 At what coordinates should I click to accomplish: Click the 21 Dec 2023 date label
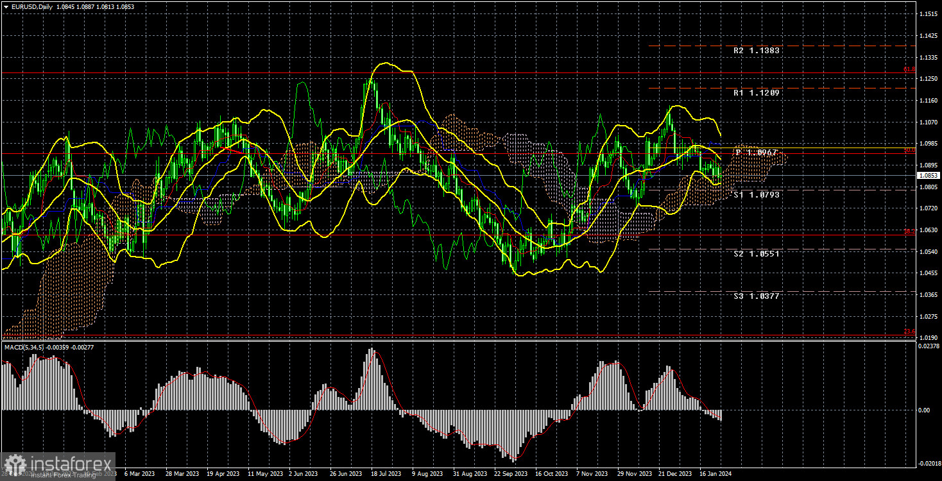pos(676,474)
